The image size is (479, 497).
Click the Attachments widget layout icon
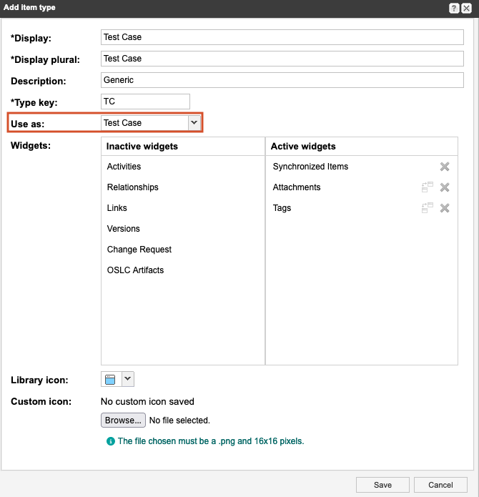428,187
